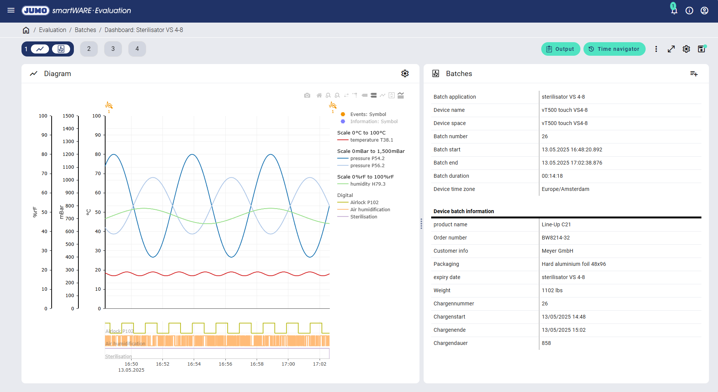Image resolution: width=718 pixels, height=392 pixels.
Task: Open the user account icon
Action: pos(704,11)
